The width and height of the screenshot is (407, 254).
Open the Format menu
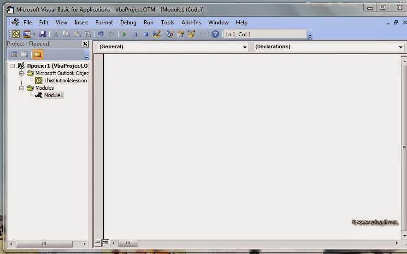[104, 23]
